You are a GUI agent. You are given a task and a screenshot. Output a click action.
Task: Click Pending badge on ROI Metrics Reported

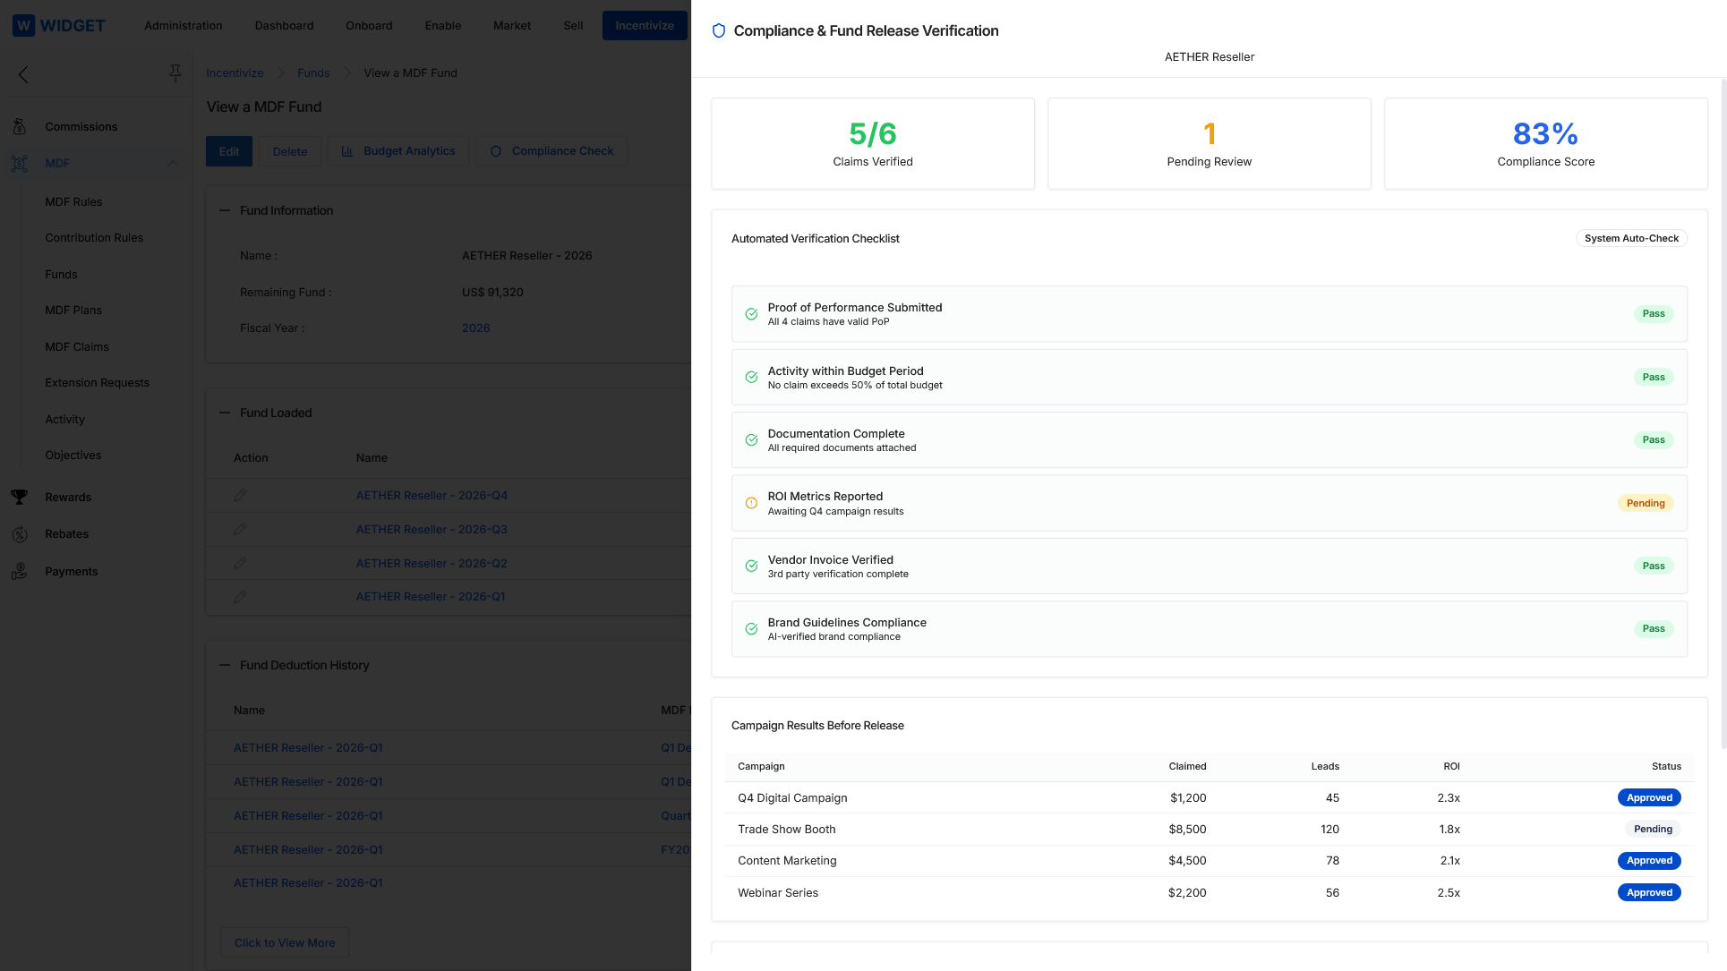point(1646,504)
